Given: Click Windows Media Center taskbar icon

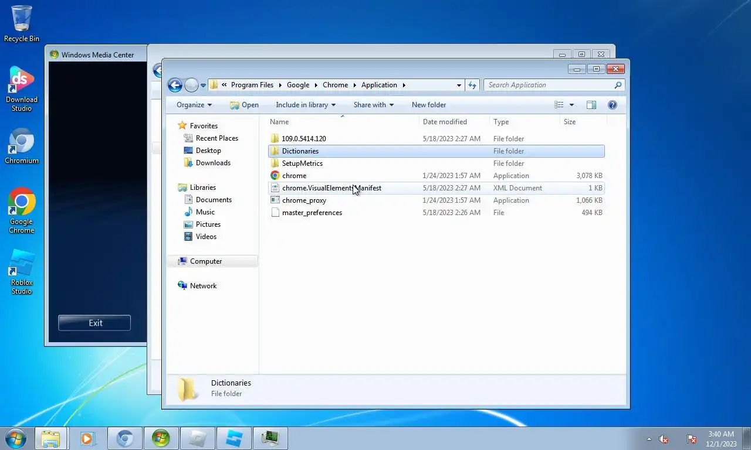Looking at the screenshot, I should [161, 438].
